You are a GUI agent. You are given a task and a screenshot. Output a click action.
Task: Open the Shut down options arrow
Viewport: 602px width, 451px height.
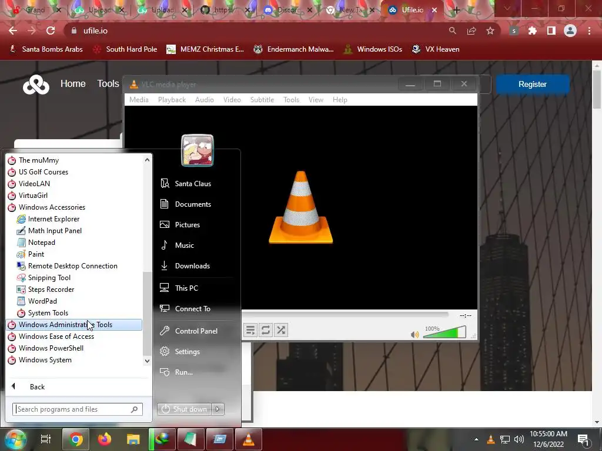pos(218,409)
